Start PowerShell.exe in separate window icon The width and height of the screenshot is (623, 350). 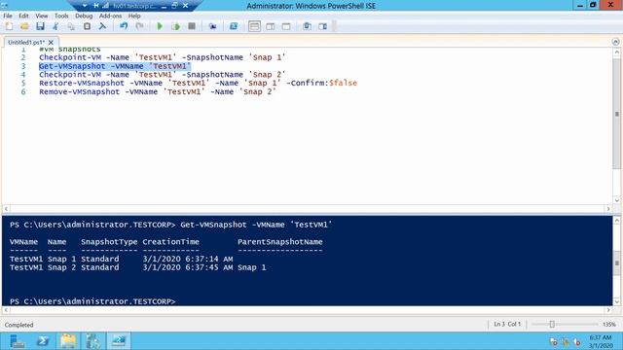coord(234,26)
